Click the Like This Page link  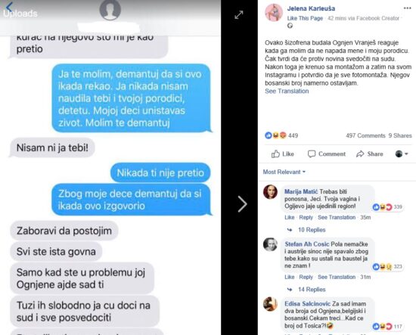305,18
